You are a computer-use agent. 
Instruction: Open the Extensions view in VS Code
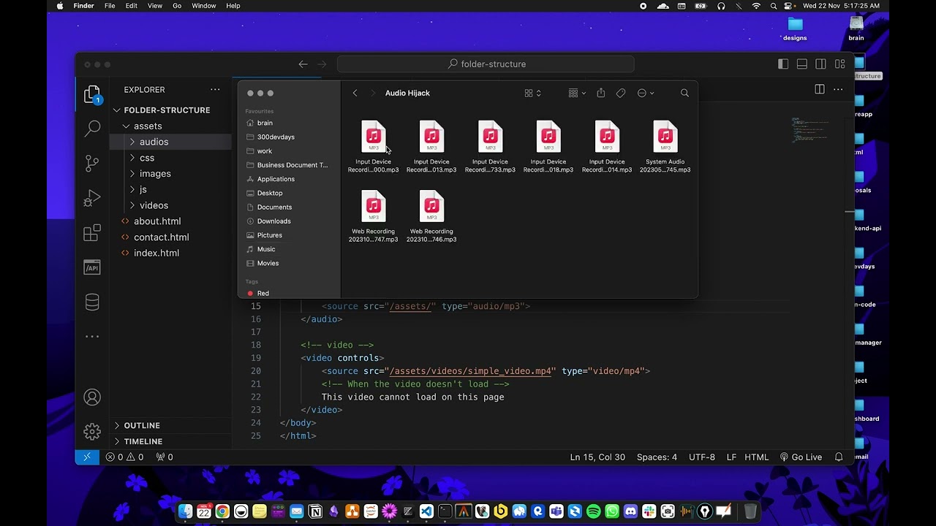click(x=92, y=233)
